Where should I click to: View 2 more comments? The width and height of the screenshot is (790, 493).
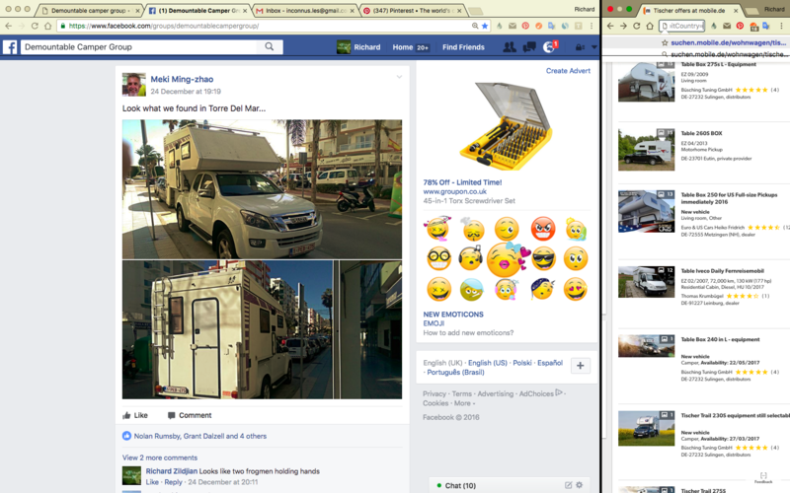tap(160, 458)
